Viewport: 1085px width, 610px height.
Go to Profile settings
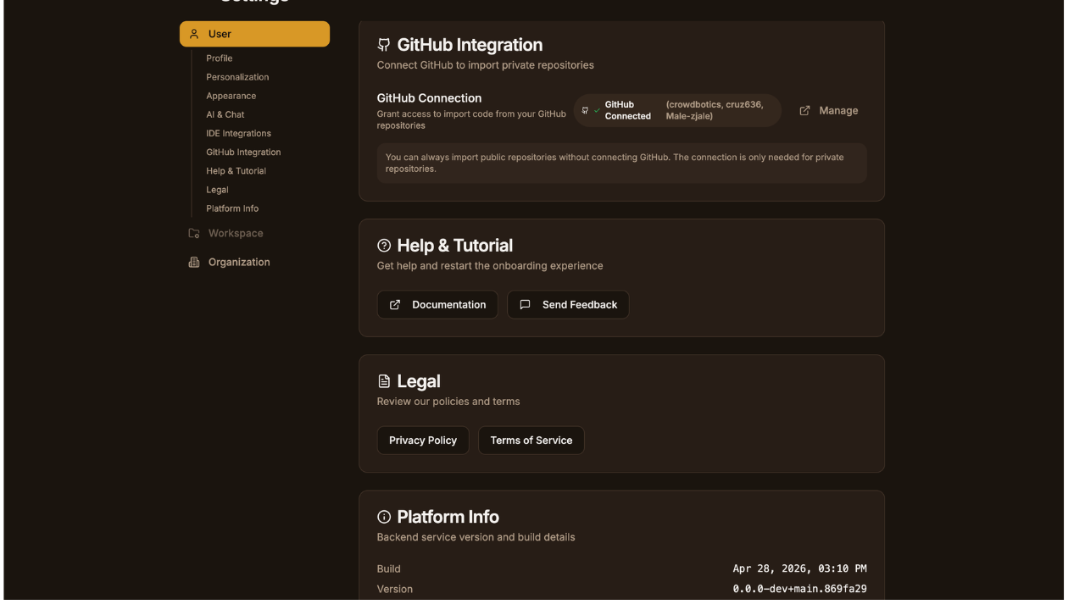click(x=219, y=58)
